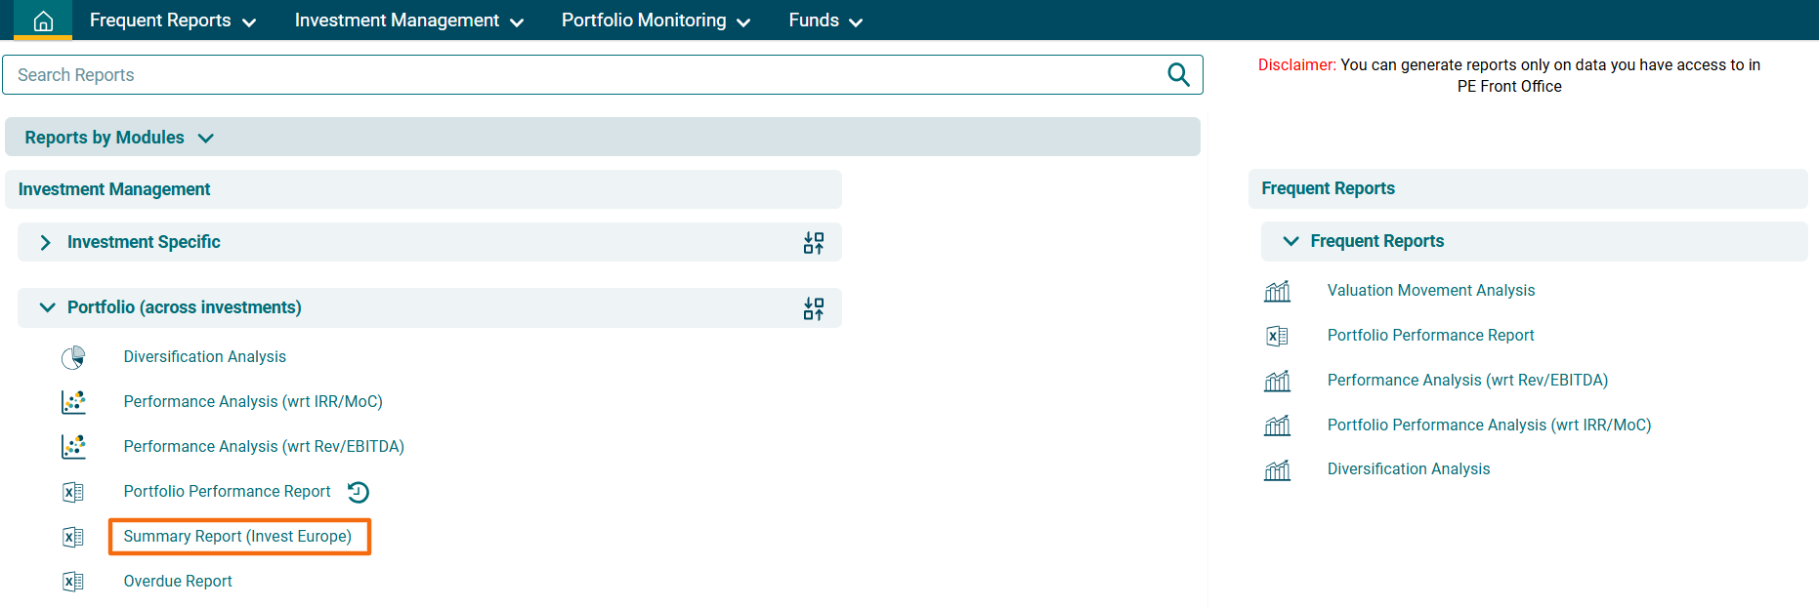Screen dimensions: 1819x608
Task: Click the search magnifier icon
Action: (1178, 75)
